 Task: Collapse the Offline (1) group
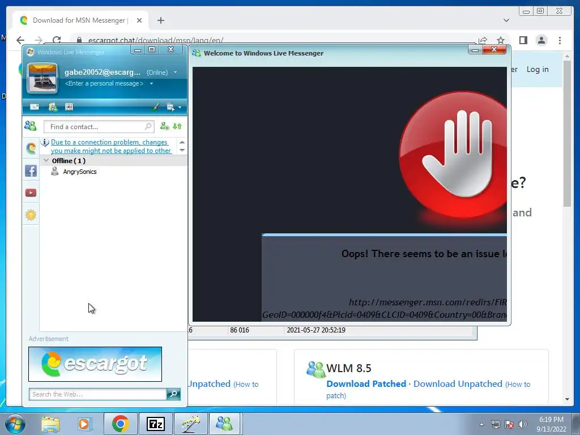pos(46,160)
